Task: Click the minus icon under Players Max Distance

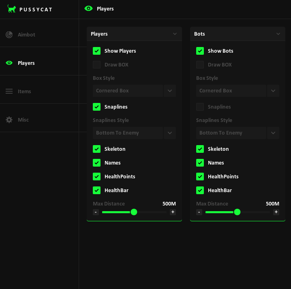Action: [x=96, y=212]
